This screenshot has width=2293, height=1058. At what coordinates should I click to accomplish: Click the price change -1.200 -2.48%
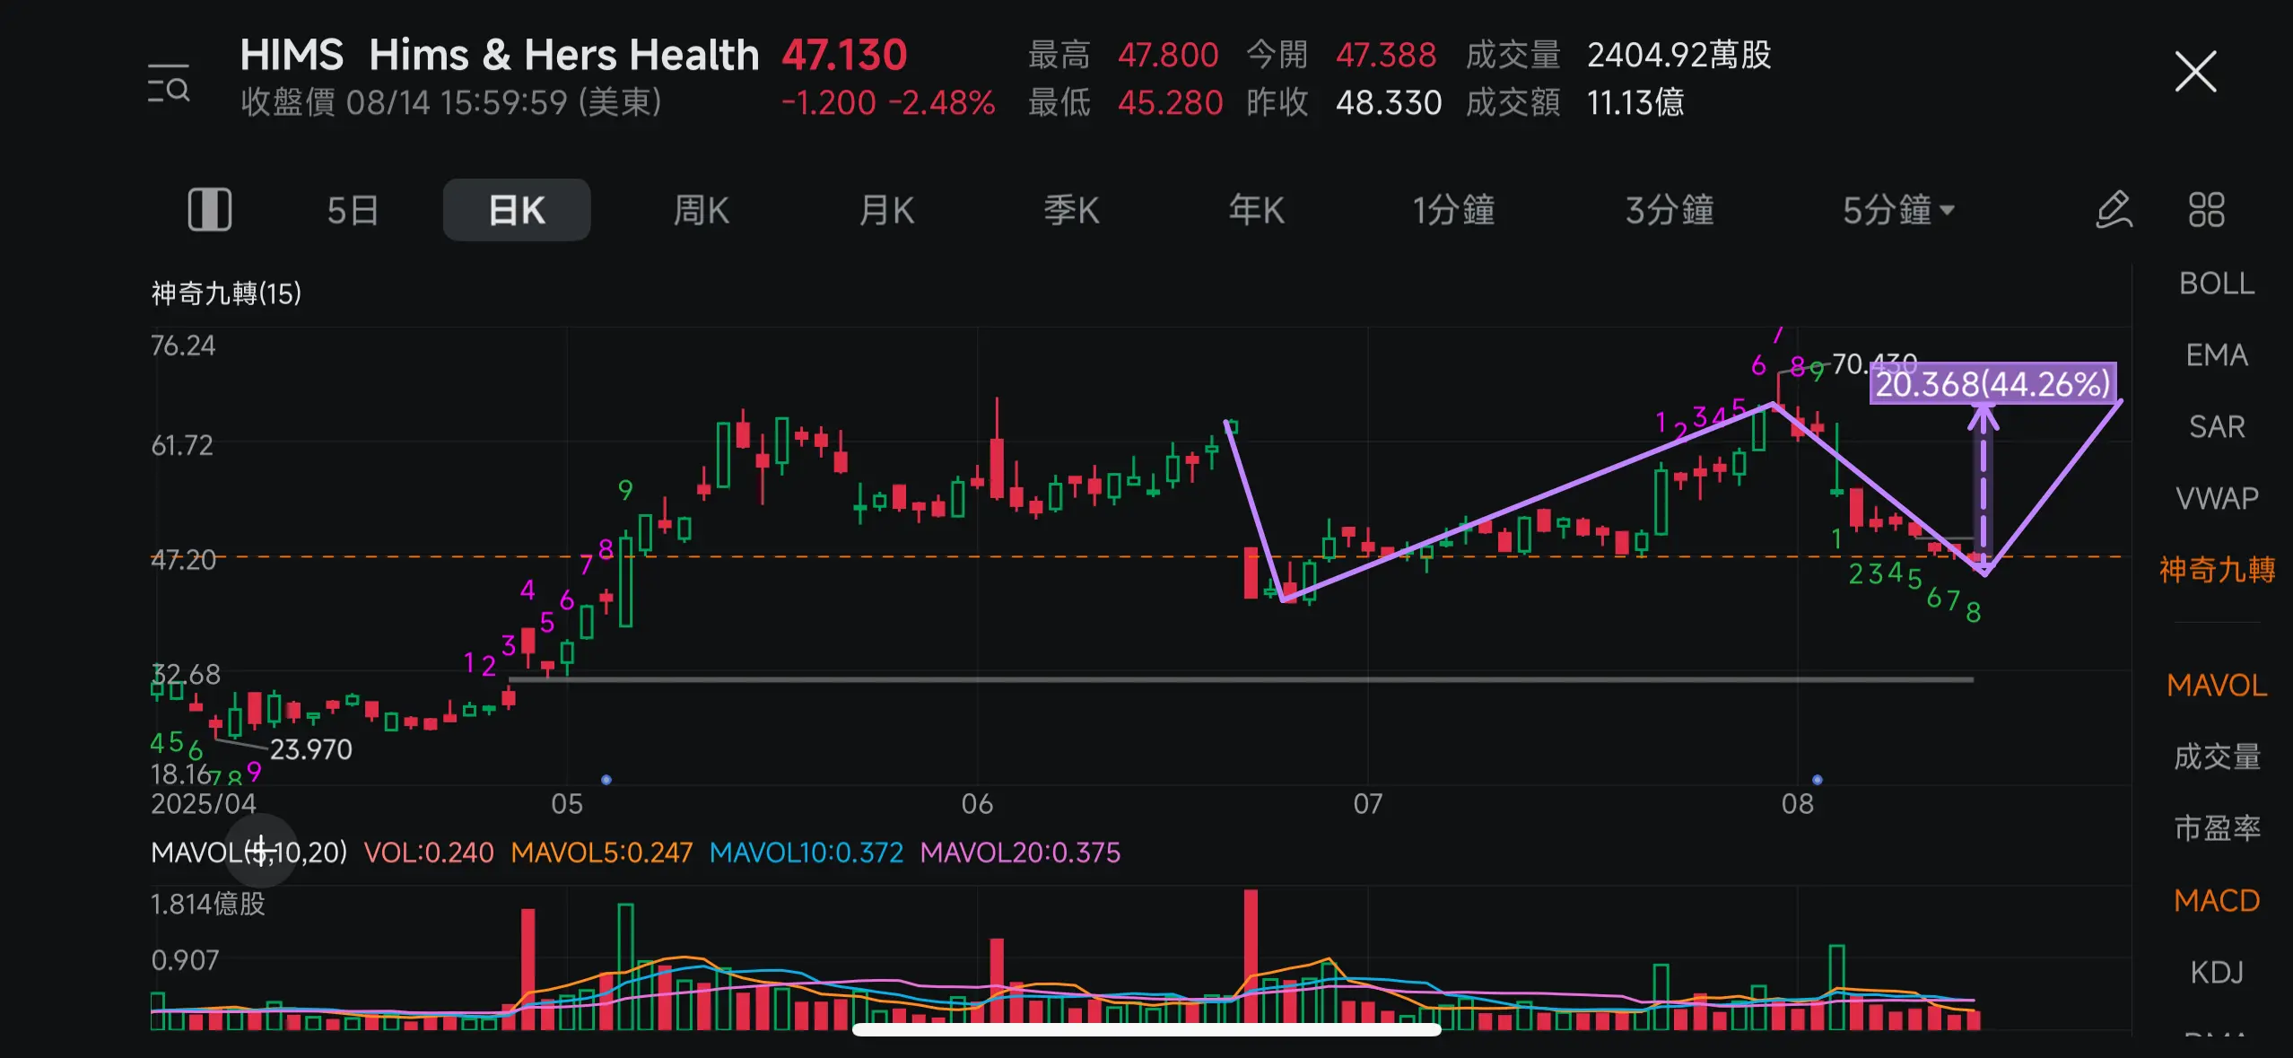(x=887, y=102)
